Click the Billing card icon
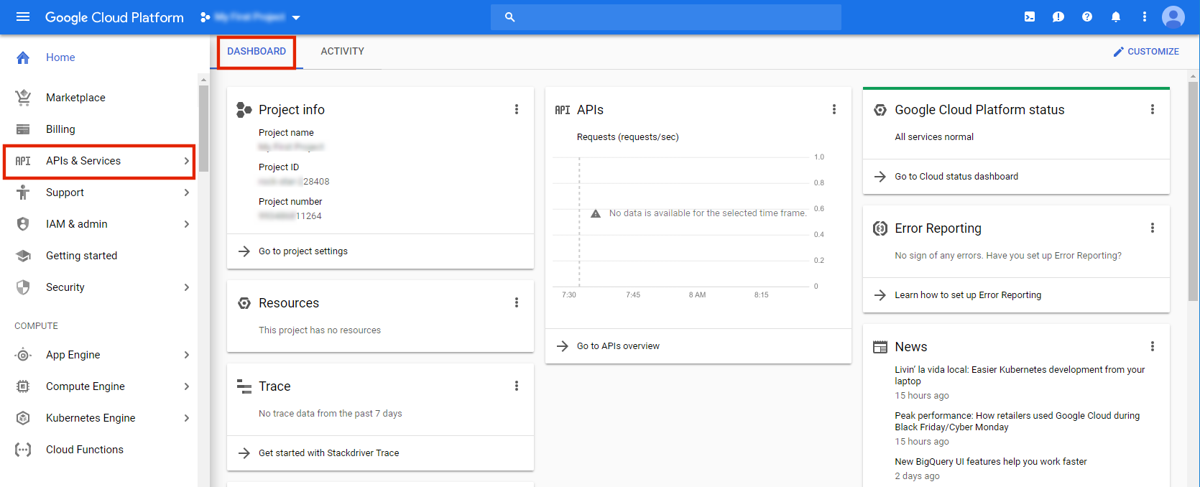The image size is (1200, 487). 23,129
